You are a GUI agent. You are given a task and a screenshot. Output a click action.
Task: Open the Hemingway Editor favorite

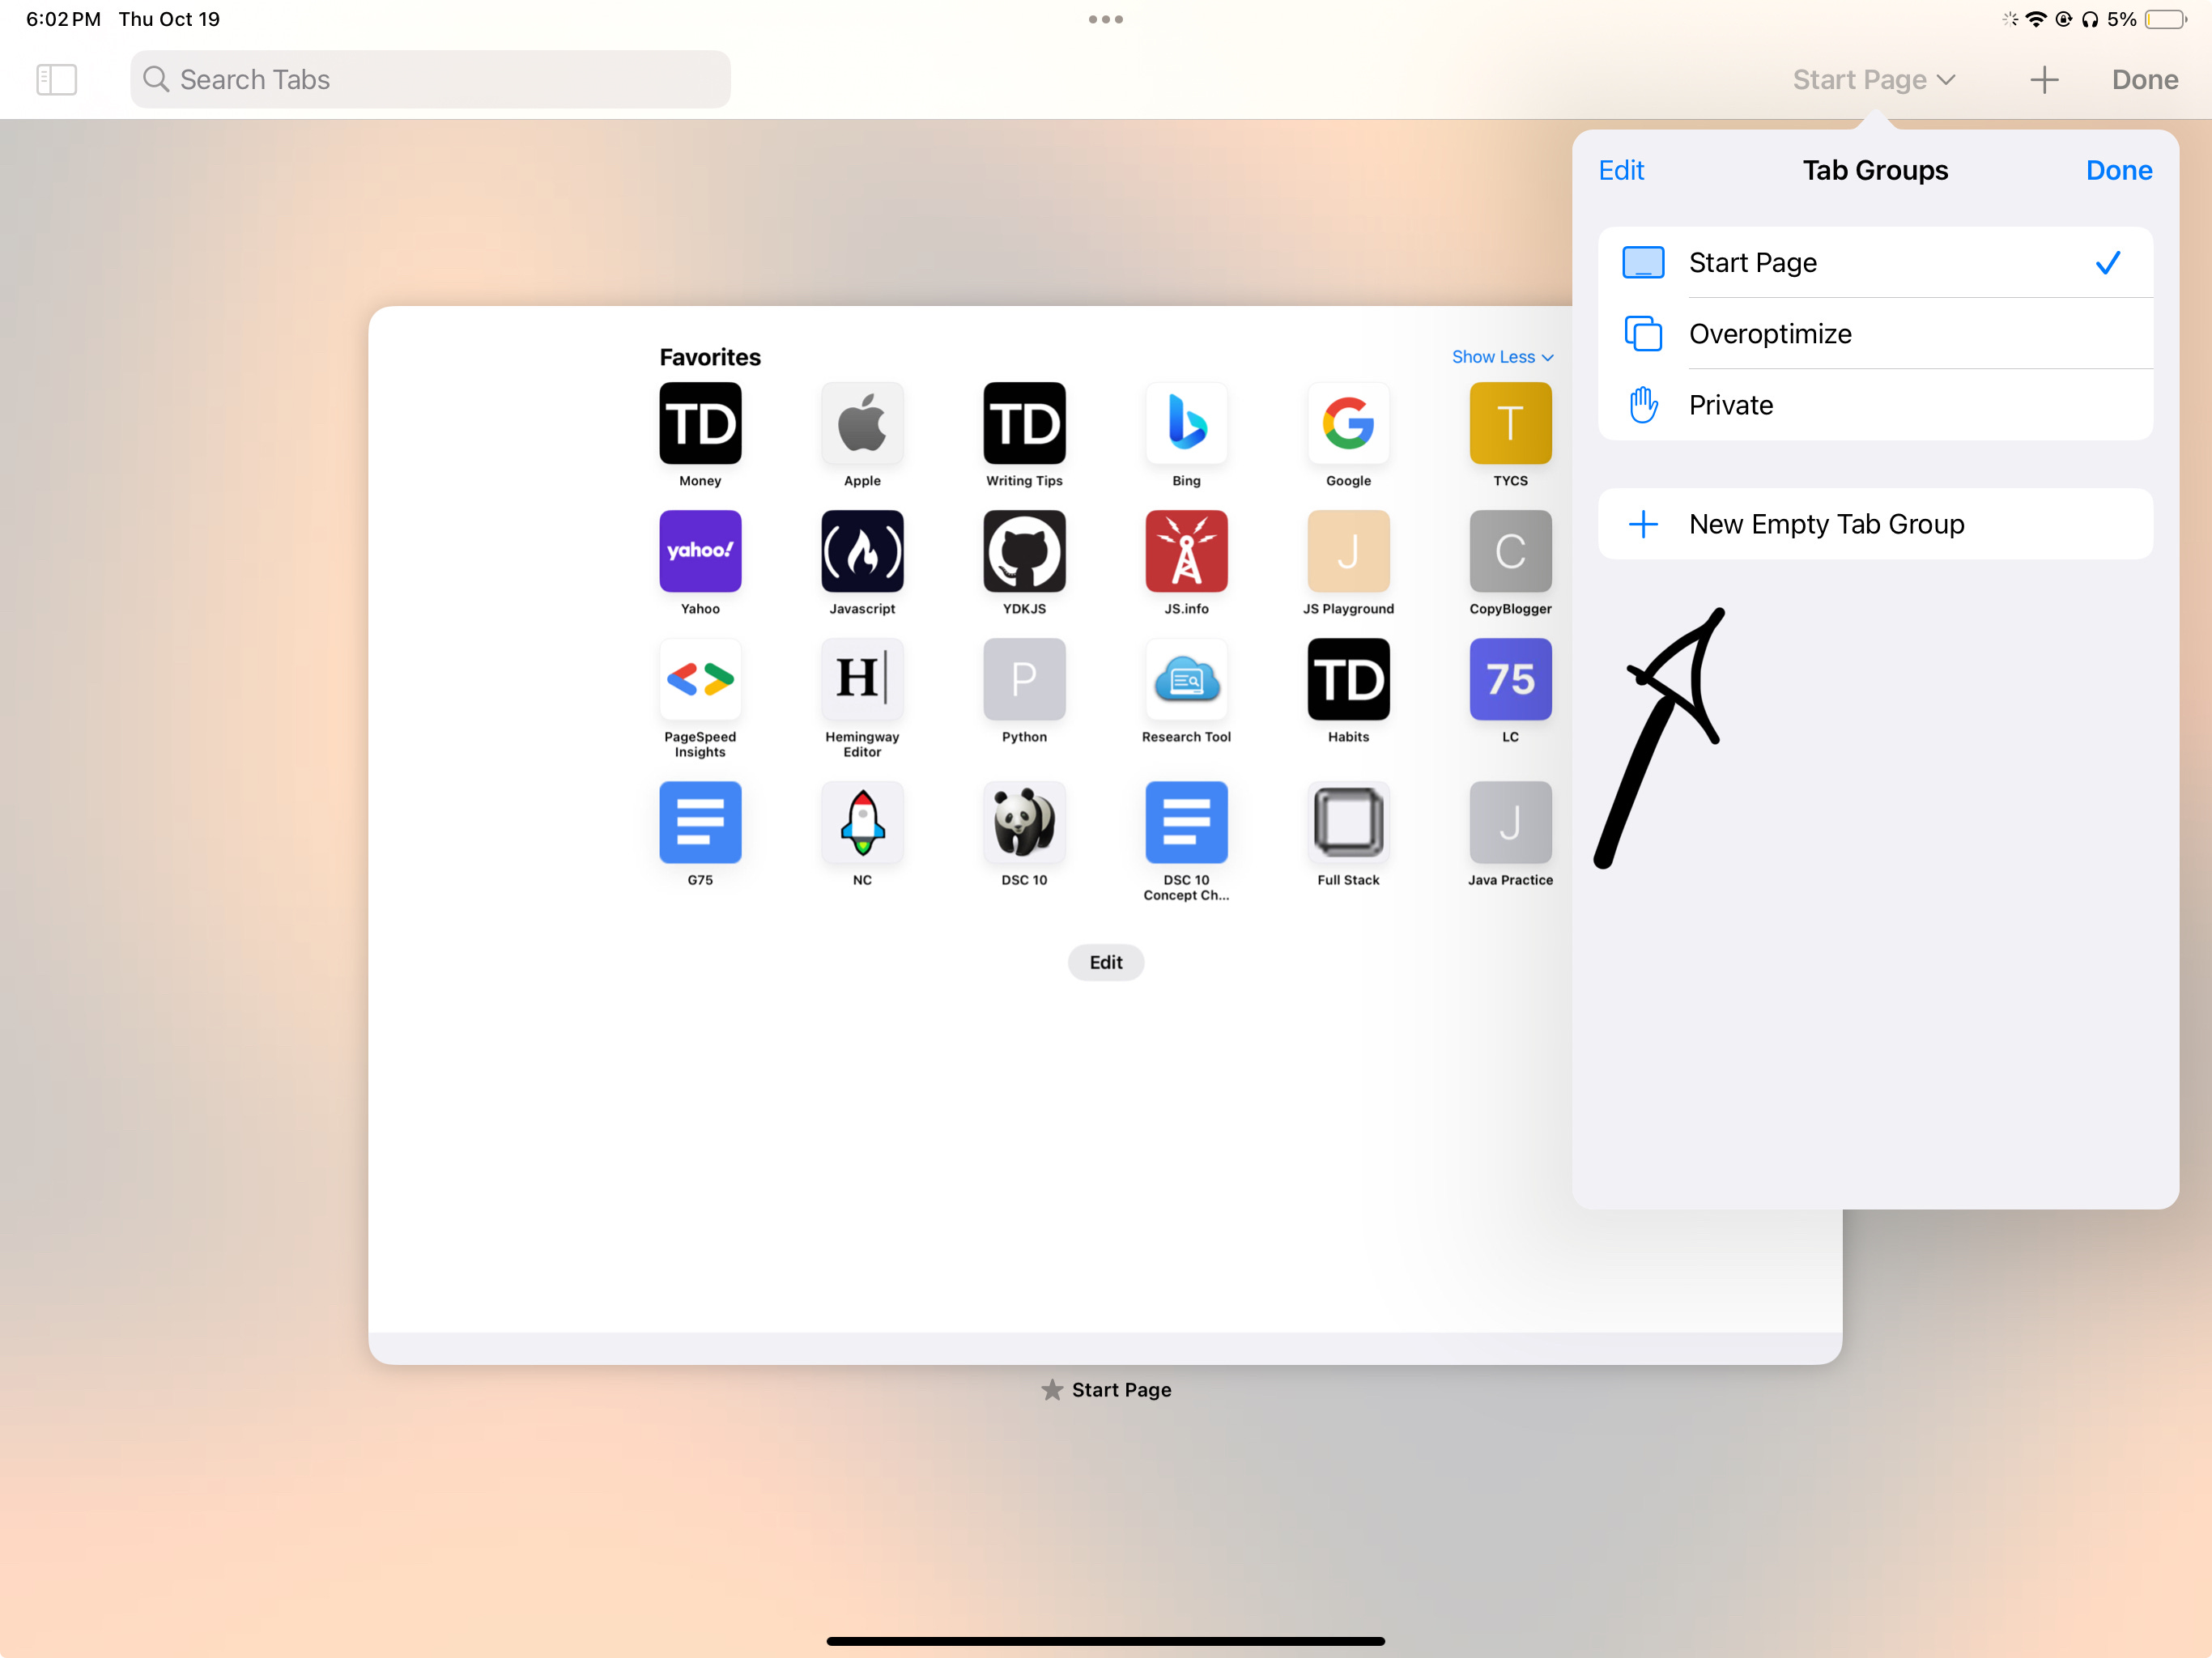pyautogui.click(x=862, y=679)
